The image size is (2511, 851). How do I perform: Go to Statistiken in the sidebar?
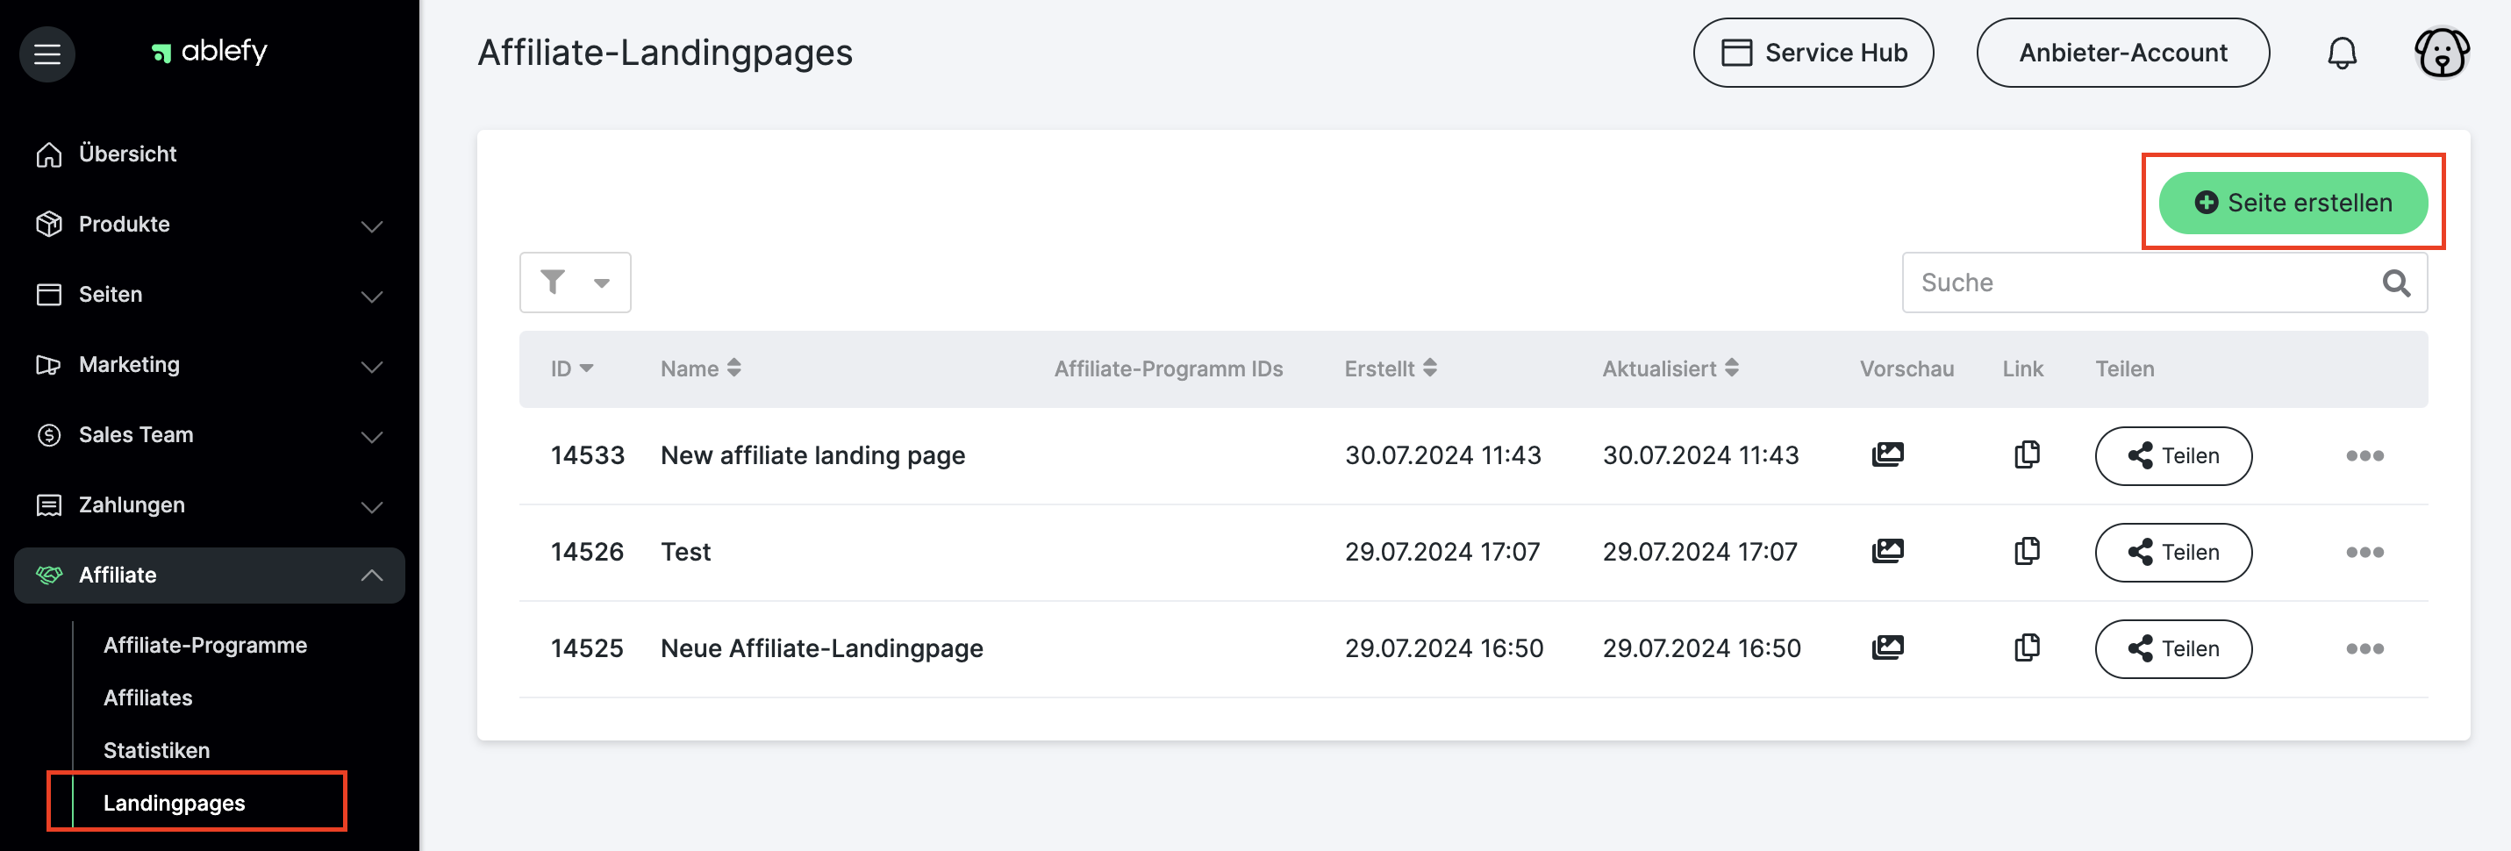(x=156, y=751)
